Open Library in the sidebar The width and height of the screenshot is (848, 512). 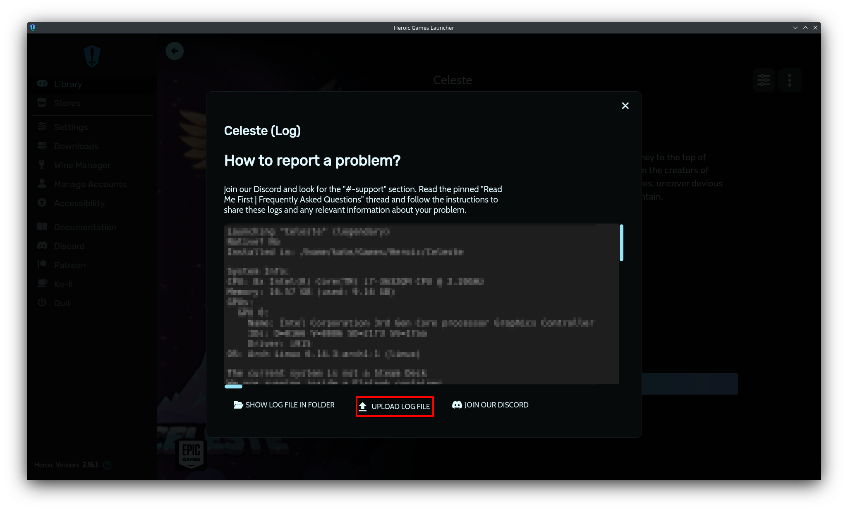point(68,84)
